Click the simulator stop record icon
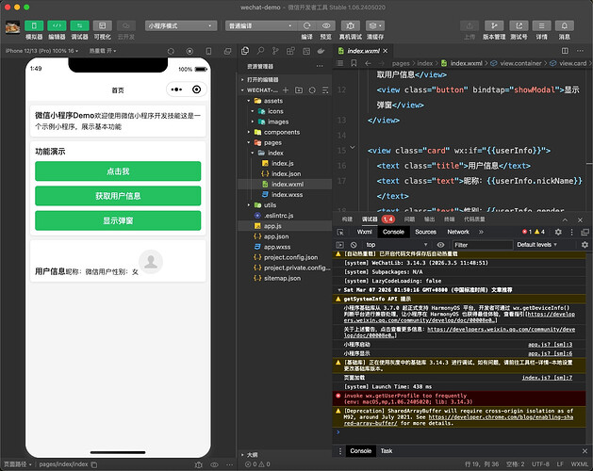 tap(189, 51)
